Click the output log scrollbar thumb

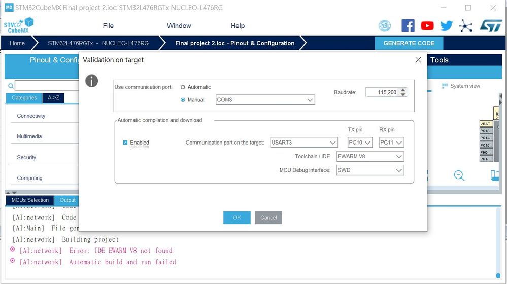click(498, 275)
